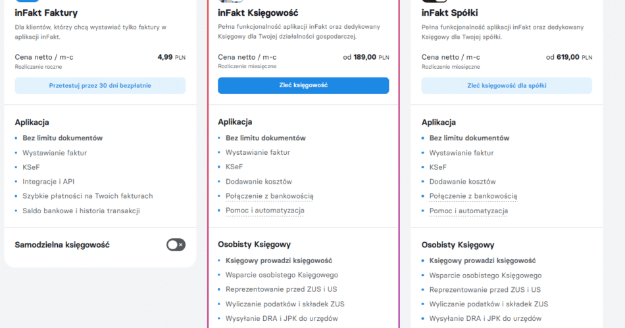
Task: Click 'Zleć księgowość dla spółki' button
Action: click(x=506, y=85)
